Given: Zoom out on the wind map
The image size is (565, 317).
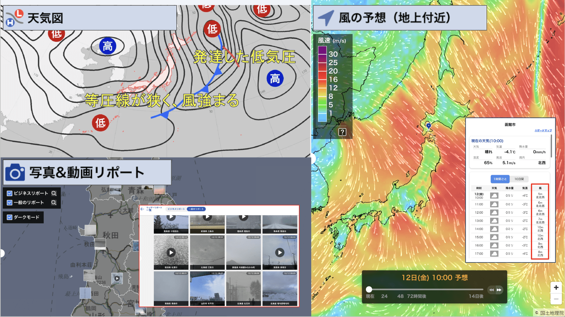Looking at the screenshot, I should [556, 299].
